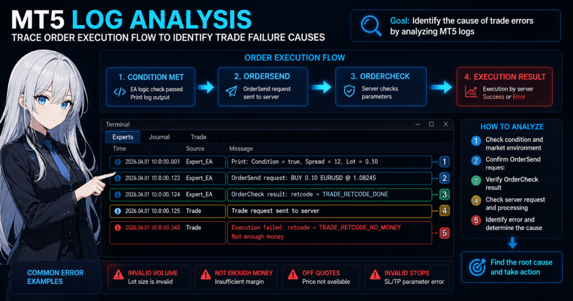Click the warning triangle beside Not Enough Money
573x301 pixels.
click(206, 275)
